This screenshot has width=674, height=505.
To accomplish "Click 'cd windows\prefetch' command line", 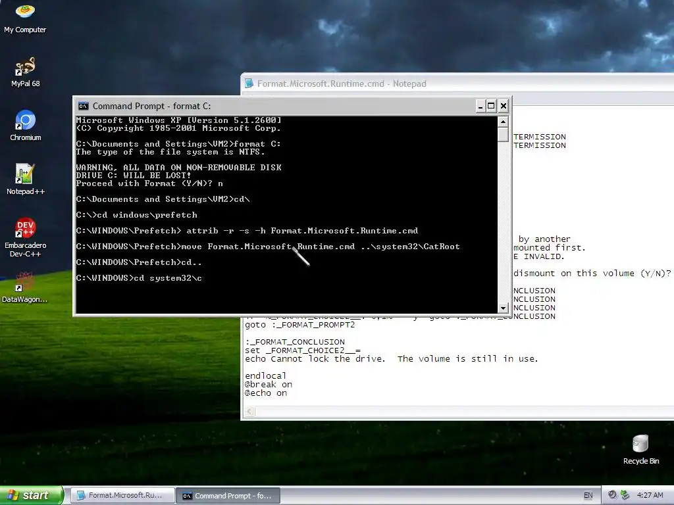I will point(137,215).
